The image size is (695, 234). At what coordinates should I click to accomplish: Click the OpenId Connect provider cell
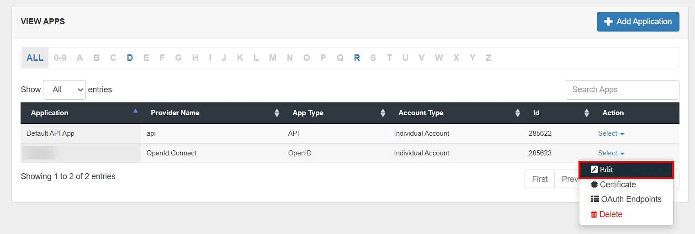tap(212, 153)
